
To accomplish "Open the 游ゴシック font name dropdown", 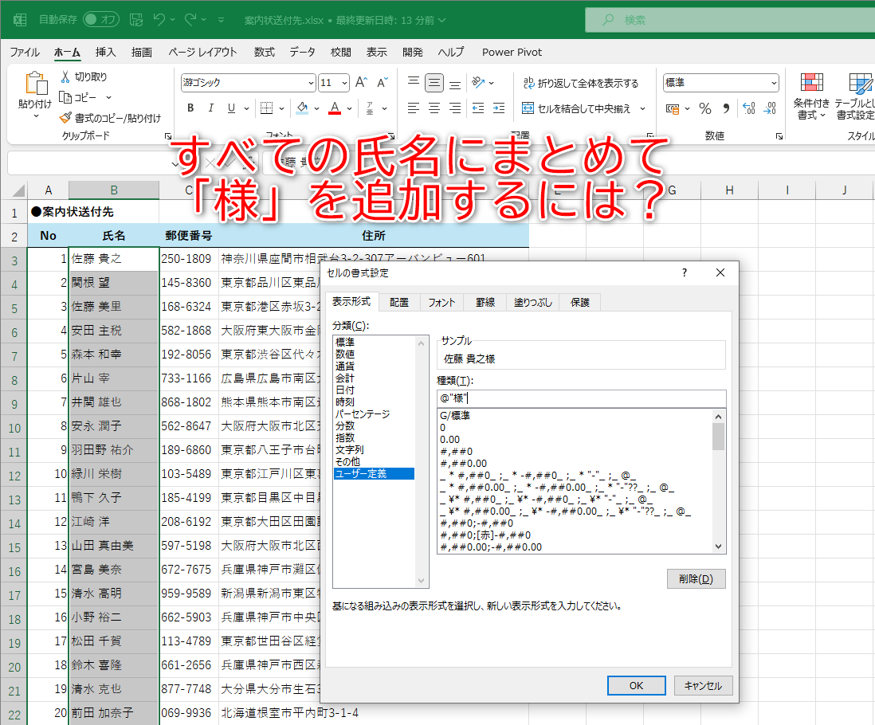I will (312, 82).
